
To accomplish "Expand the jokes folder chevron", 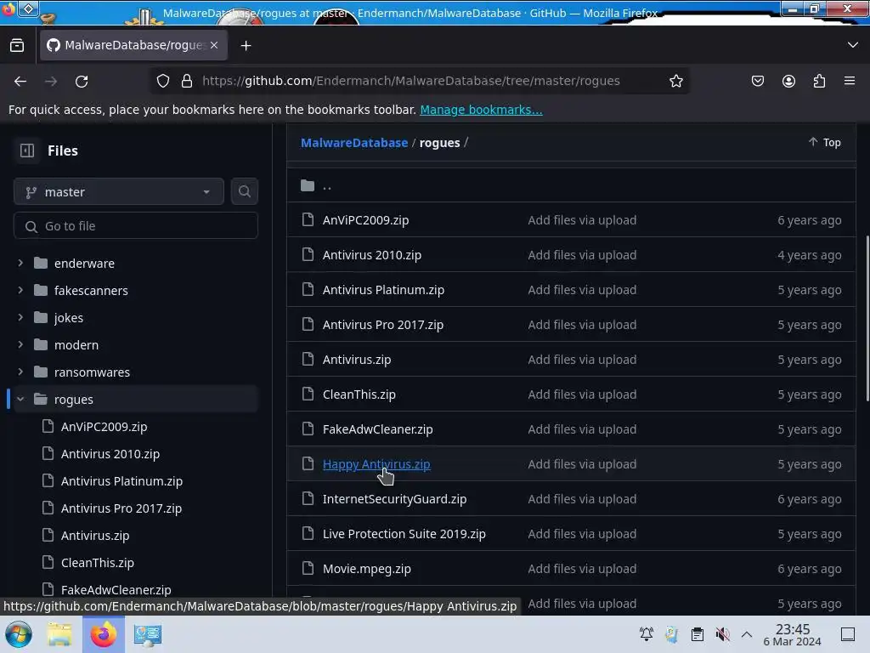I will click(x=20, y=317).
